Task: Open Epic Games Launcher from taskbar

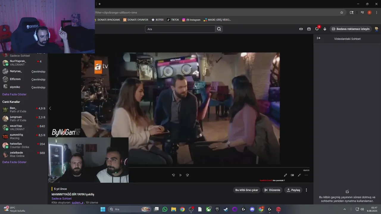Action: (x=217, y=209)
